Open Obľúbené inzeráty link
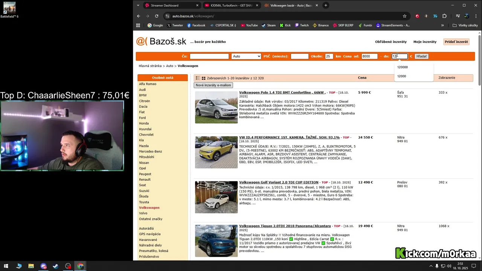 [x=391, y=42]
